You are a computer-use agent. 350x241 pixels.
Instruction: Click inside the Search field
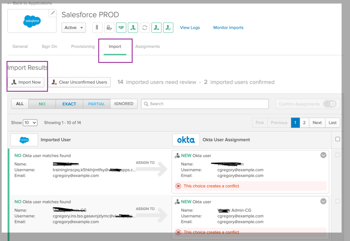coord(204,103)
